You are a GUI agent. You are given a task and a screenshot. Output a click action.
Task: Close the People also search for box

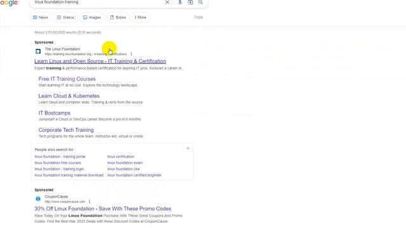(188, 148)
